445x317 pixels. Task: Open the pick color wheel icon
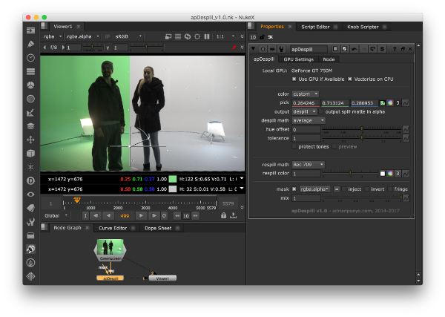point(390,102)
